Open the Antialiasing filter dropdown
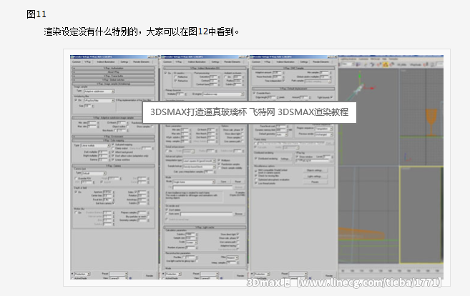Image resolution: width=470 pixels, height=296 pixels. (x=99, y=100)
